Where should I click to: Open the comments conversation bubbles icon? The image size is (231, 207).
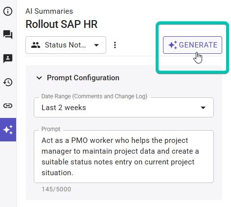click(x=8, y=35)
